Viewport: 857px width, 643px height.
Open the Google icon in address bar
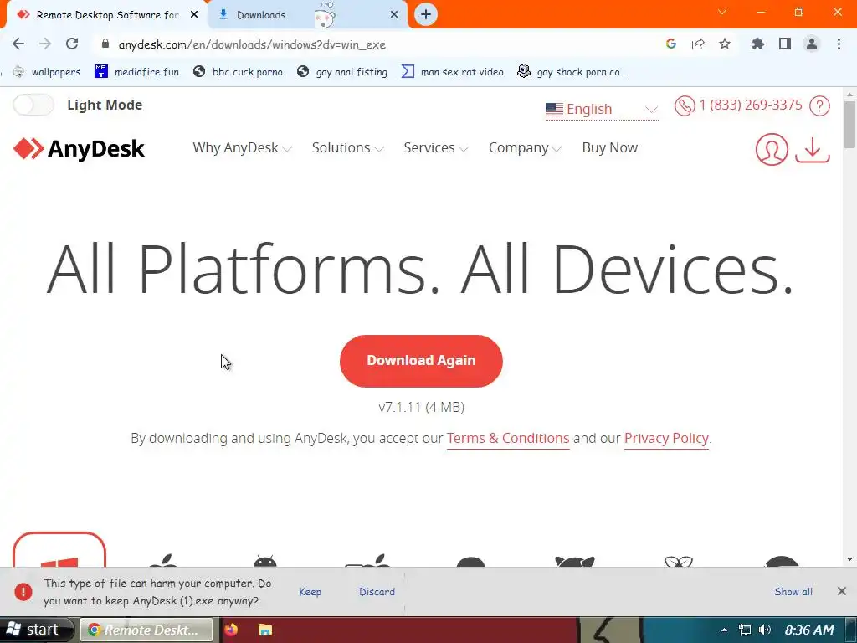[671, 44]
